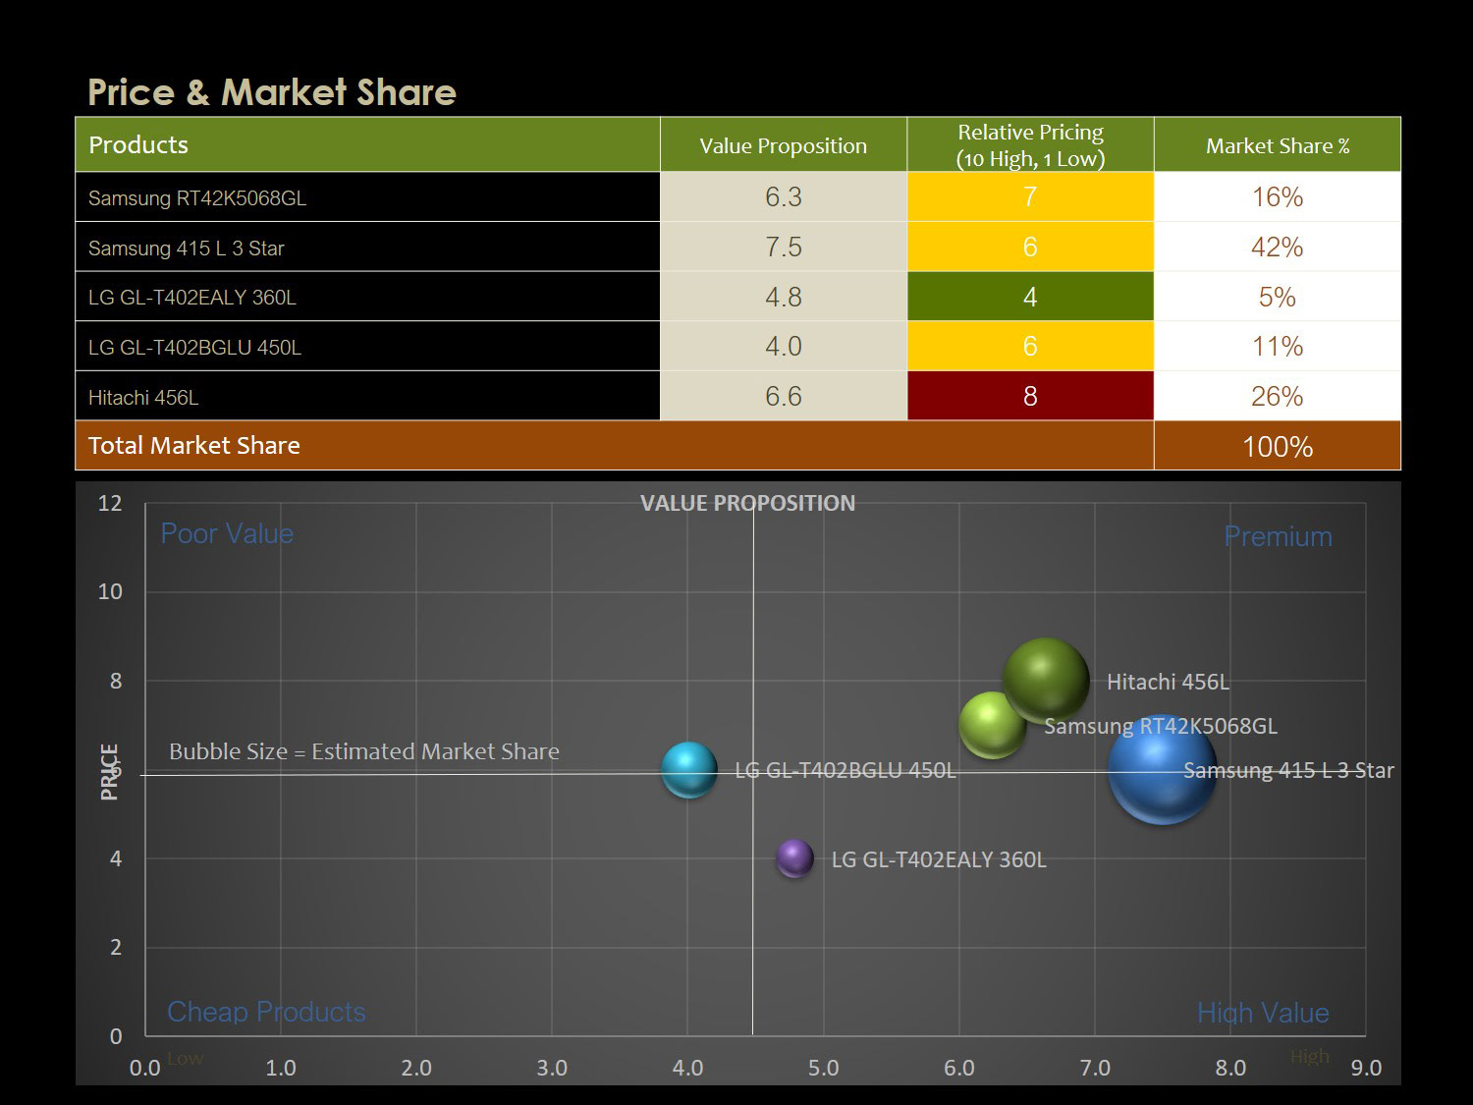The width and height of the screenshot is (1473, 1105).
Task: Click the Price & Market Share title
Action: 272,92
